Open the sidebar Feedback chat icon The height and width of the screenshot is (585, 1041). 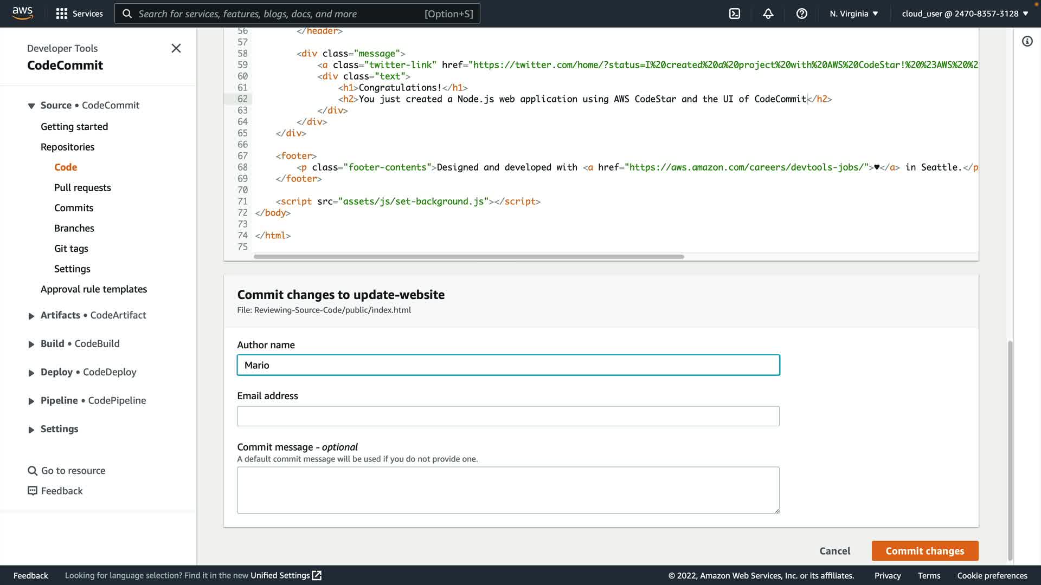[33, 491]
